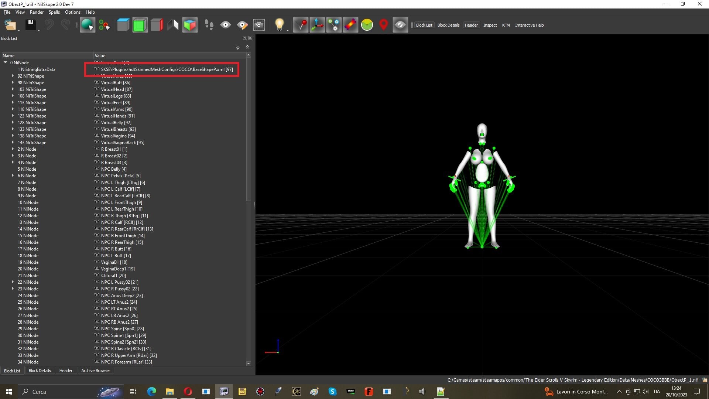Select the VirtualBreasts [93] value

pos(118,129)
